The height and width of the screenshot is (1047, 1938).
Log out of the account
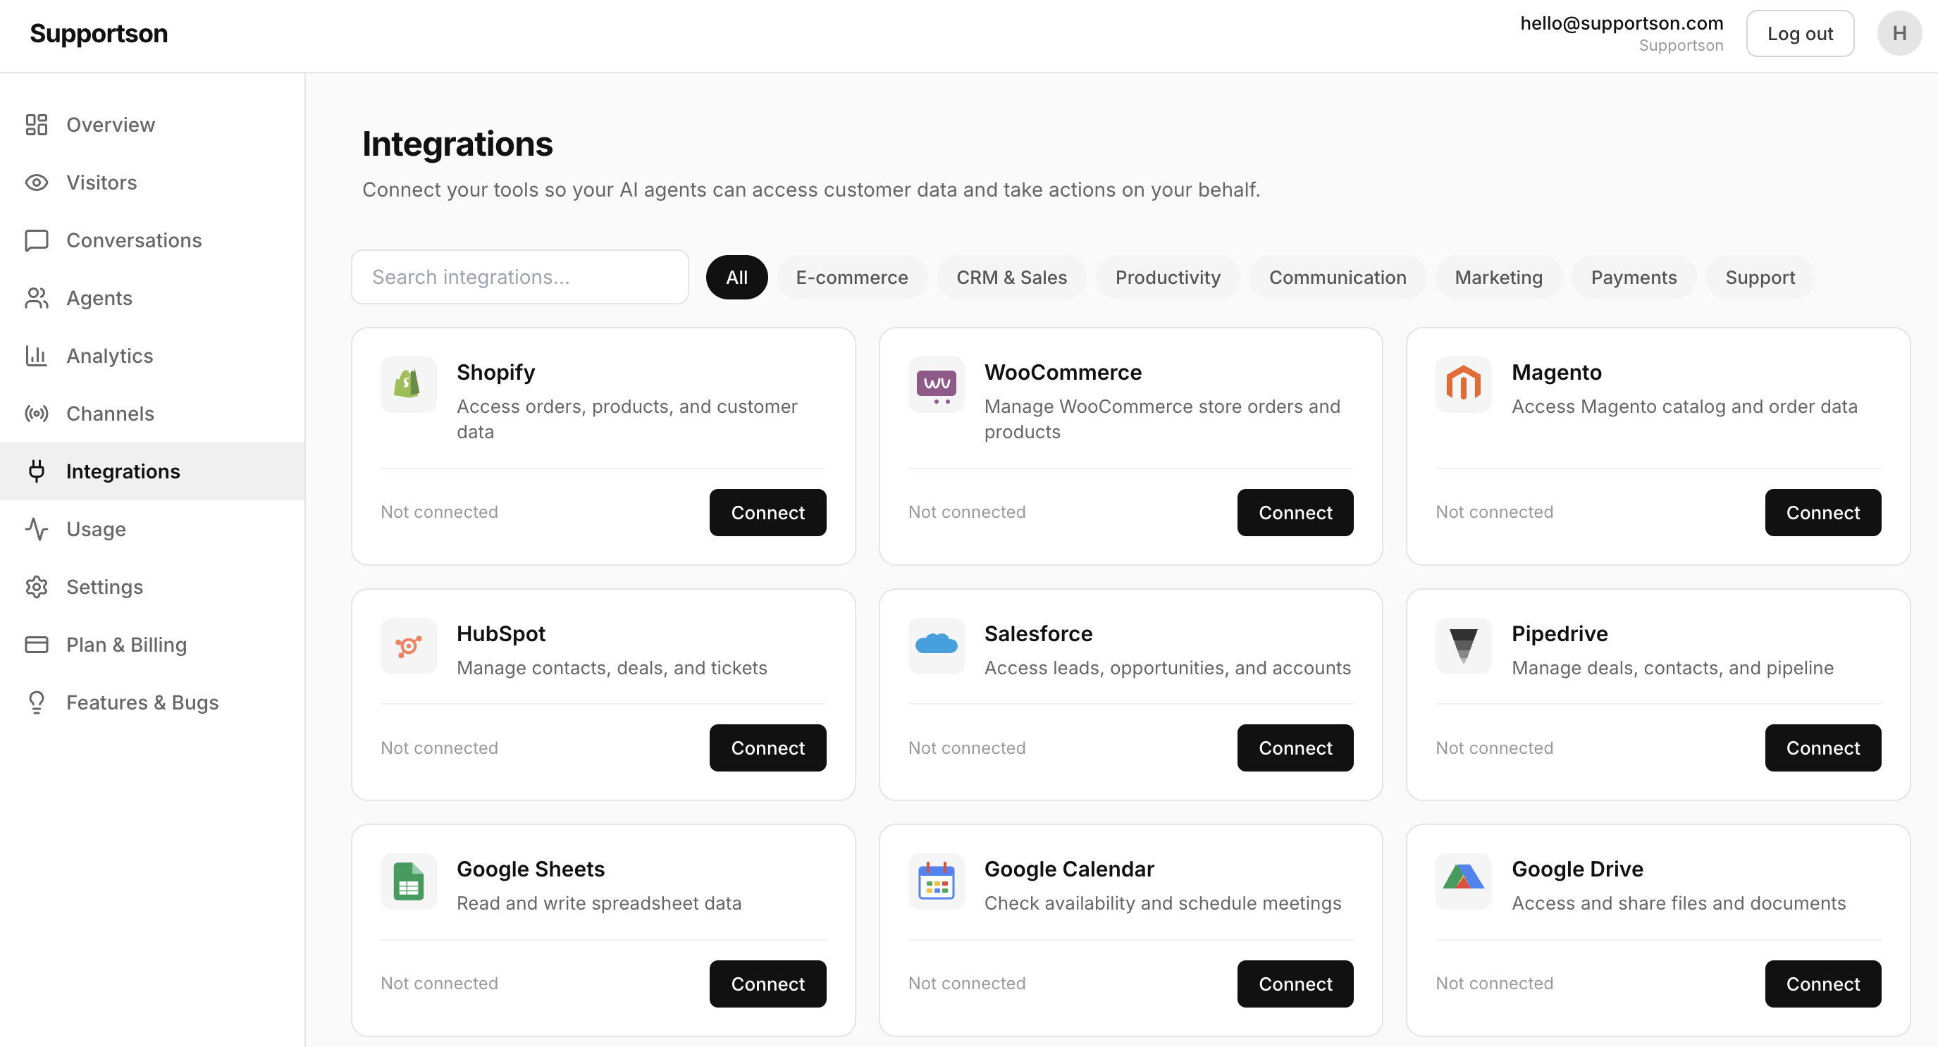coord(1800,33)
